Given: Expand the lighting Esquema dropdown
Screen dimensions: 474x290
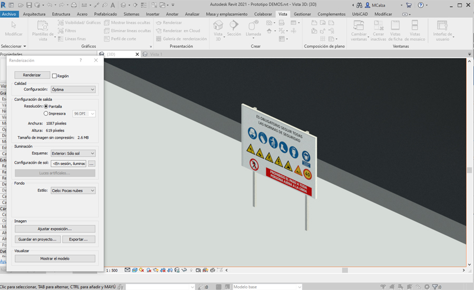Looking at the screenshot, I should (73, 153).
